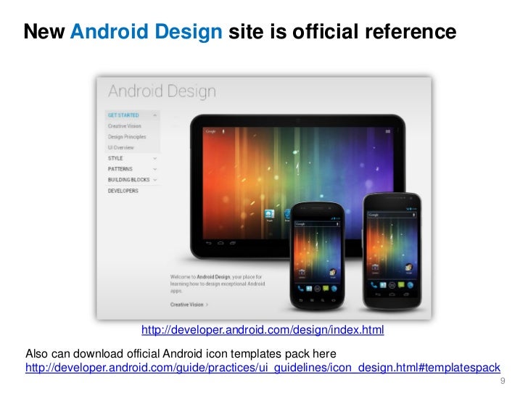Open the DEVELOPERS sidebar item

(123, 191)
